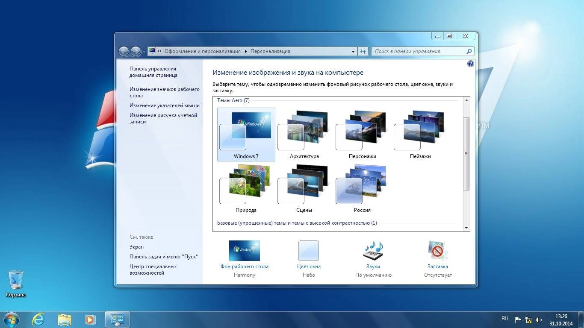Click theme list scroll up arrow
The height and width of the screenshot is (328, 584).
466,100
